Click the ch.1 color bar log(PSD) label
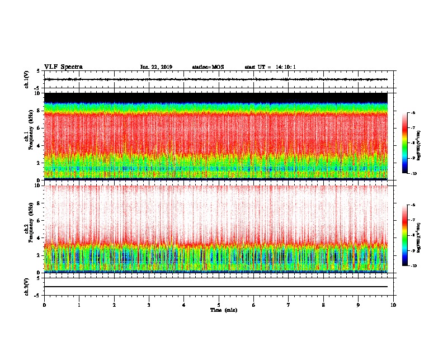This screenshot has height=342, width=443. [x=419, y=145]
